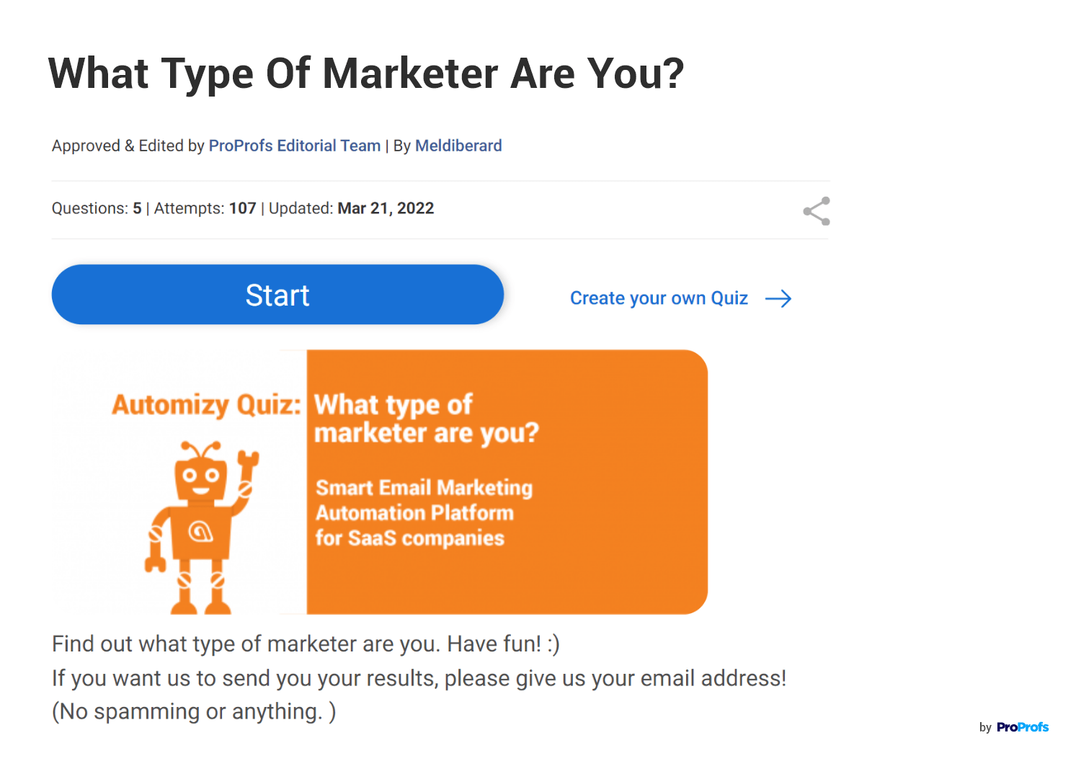1081x761 pixels.
Task: Visit the Meldiberard author profile
Action: click(x=458, y=146)
